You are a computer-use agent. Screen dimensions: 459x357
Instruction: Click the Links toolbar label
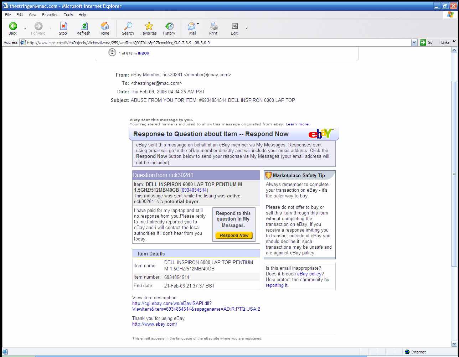pos(445,42)
